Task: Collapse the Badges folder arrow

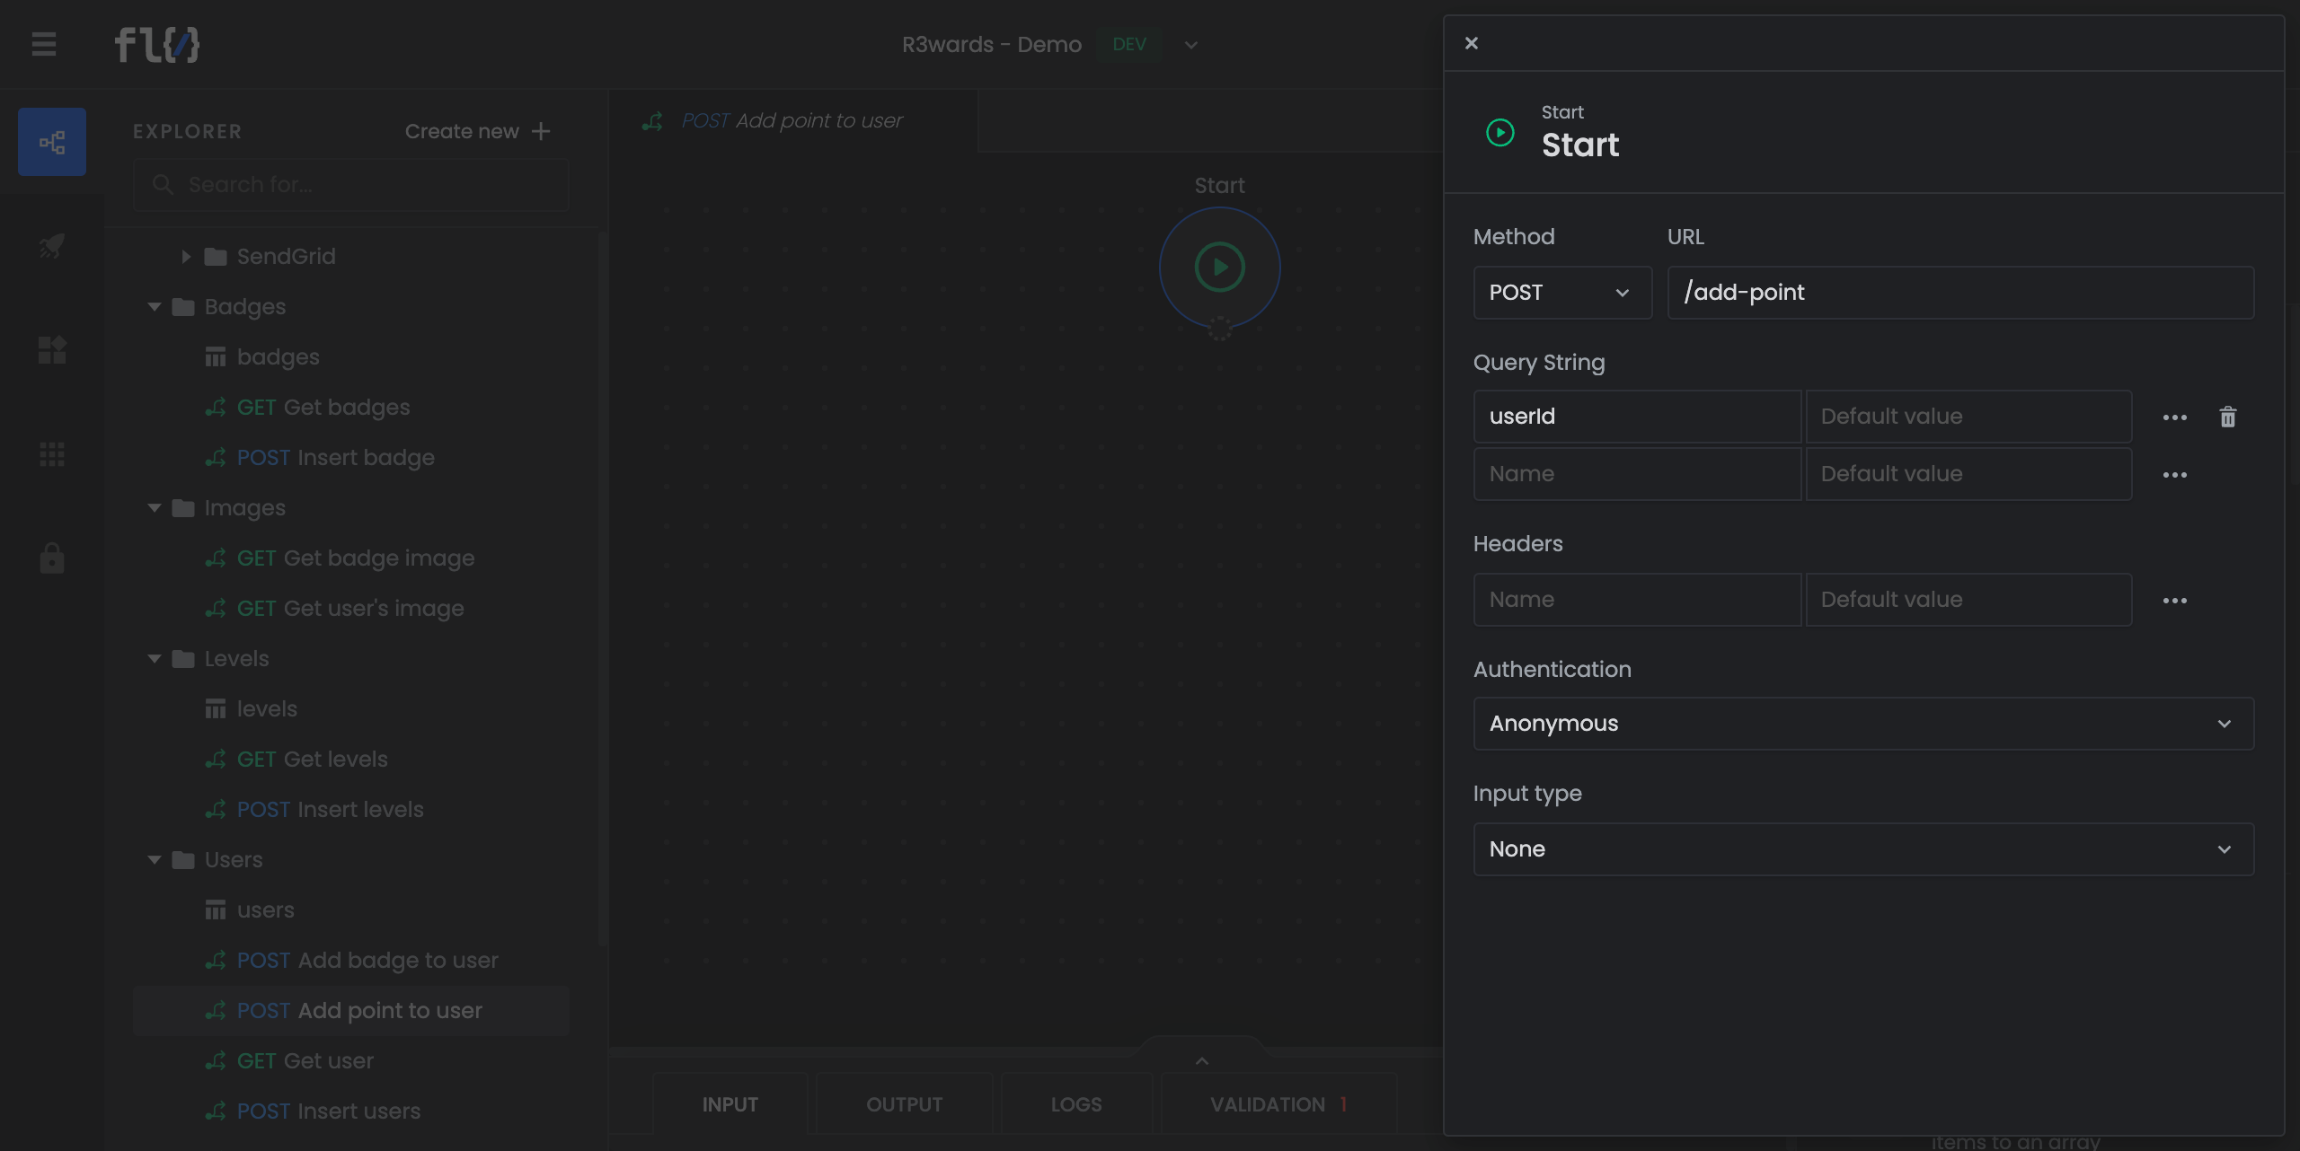Action: 155,307
